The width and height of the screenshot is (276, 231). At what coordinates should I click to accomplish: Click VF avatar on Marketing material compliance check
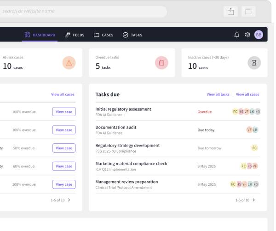coord(255,166)
